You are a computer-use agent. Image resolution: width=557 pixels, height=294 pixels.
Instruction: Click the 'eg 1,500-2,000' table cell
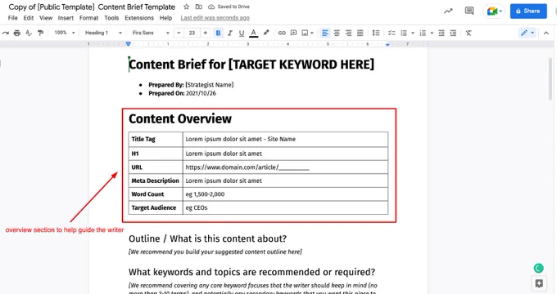285,194
